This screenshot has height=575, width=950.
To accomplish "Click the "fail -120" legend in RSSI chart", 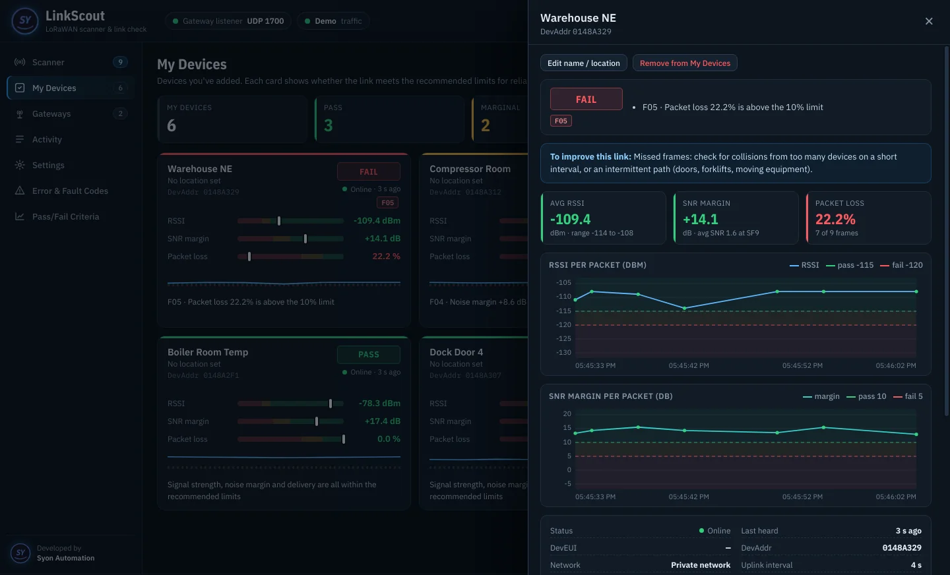I will tap(902, 265).
